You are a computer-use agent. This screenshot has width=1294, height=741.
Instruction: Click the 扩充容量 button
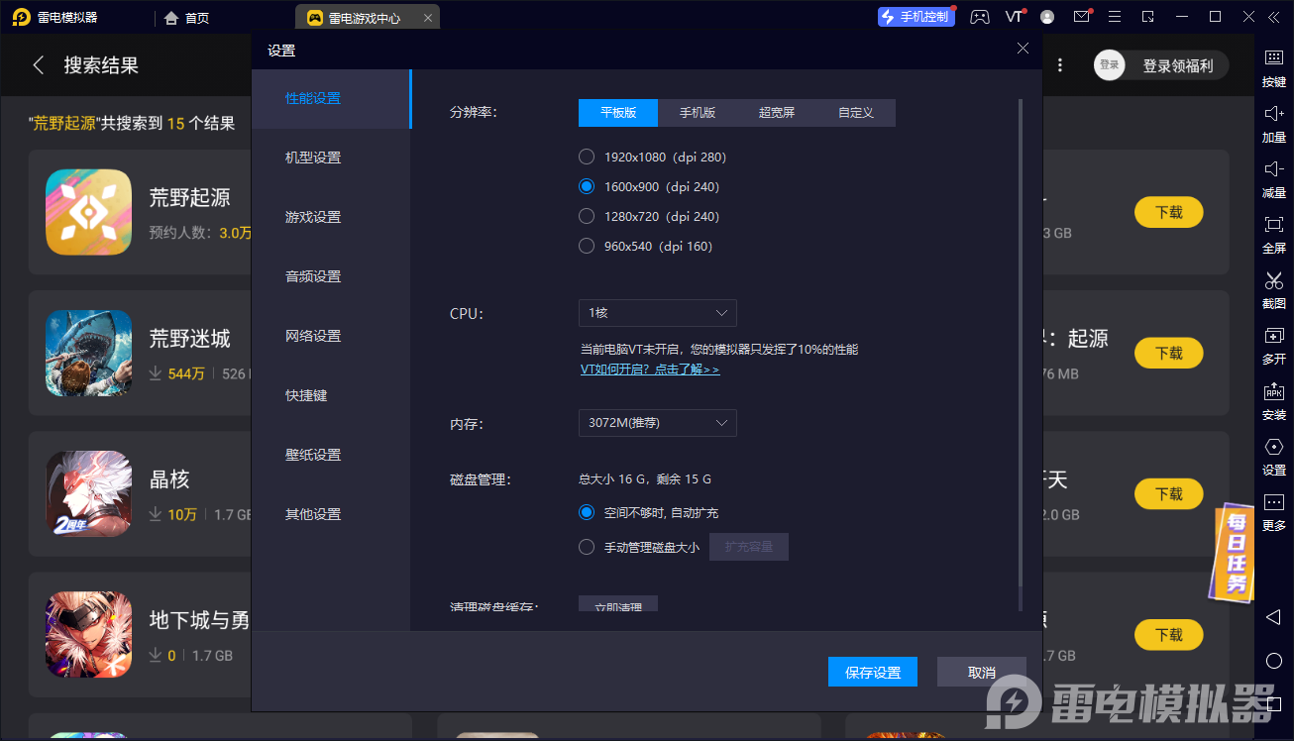[749, 547]
